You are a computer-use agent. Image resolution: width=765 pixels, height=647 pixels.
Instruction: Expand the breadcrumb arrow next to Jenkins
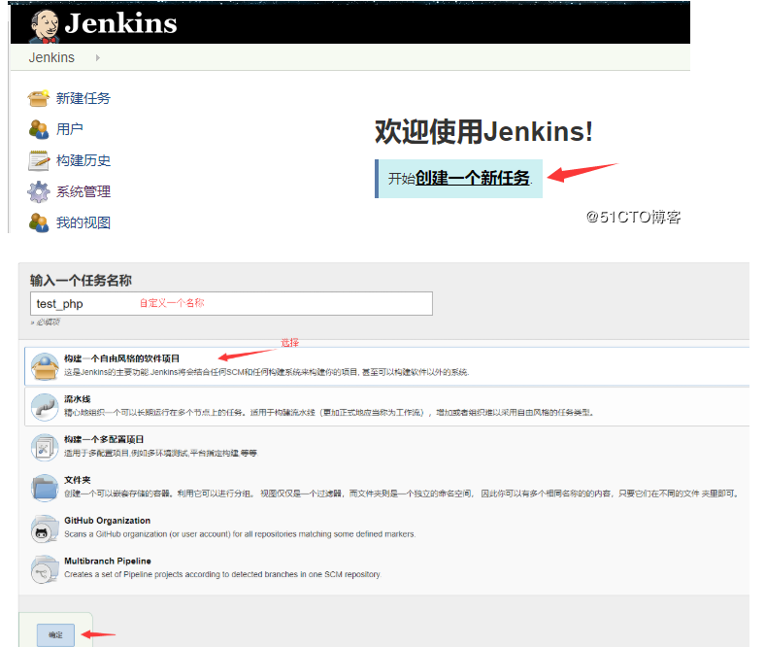98,57
